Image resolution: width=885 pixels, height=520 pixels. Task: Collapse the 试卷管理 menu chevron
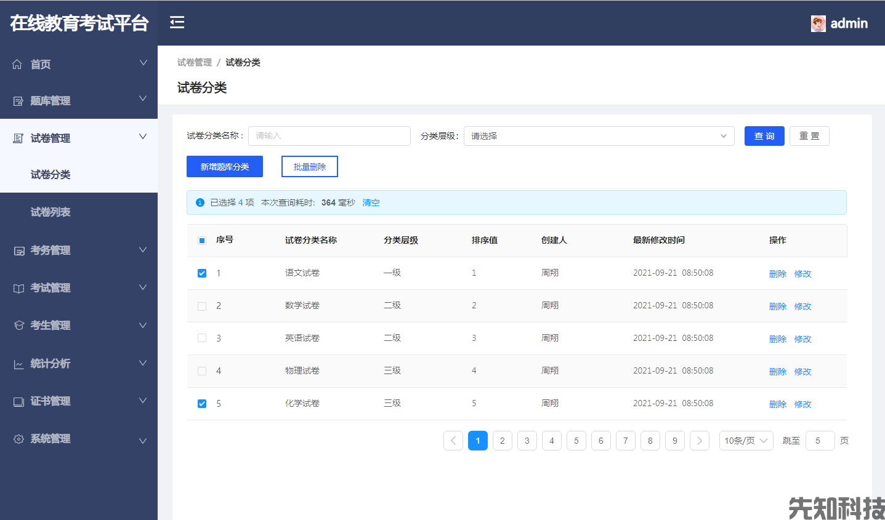coord(143,137)
